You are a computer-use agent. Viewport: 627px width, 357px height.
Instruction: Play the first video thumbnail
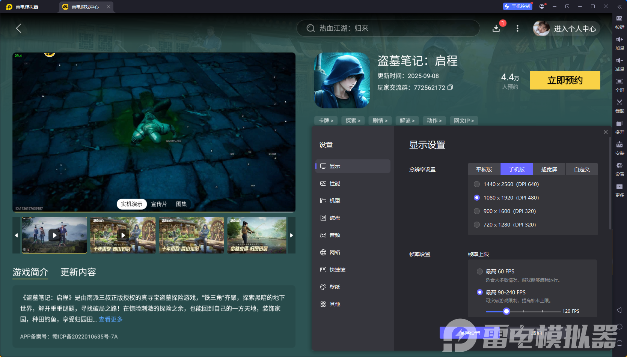54,235
